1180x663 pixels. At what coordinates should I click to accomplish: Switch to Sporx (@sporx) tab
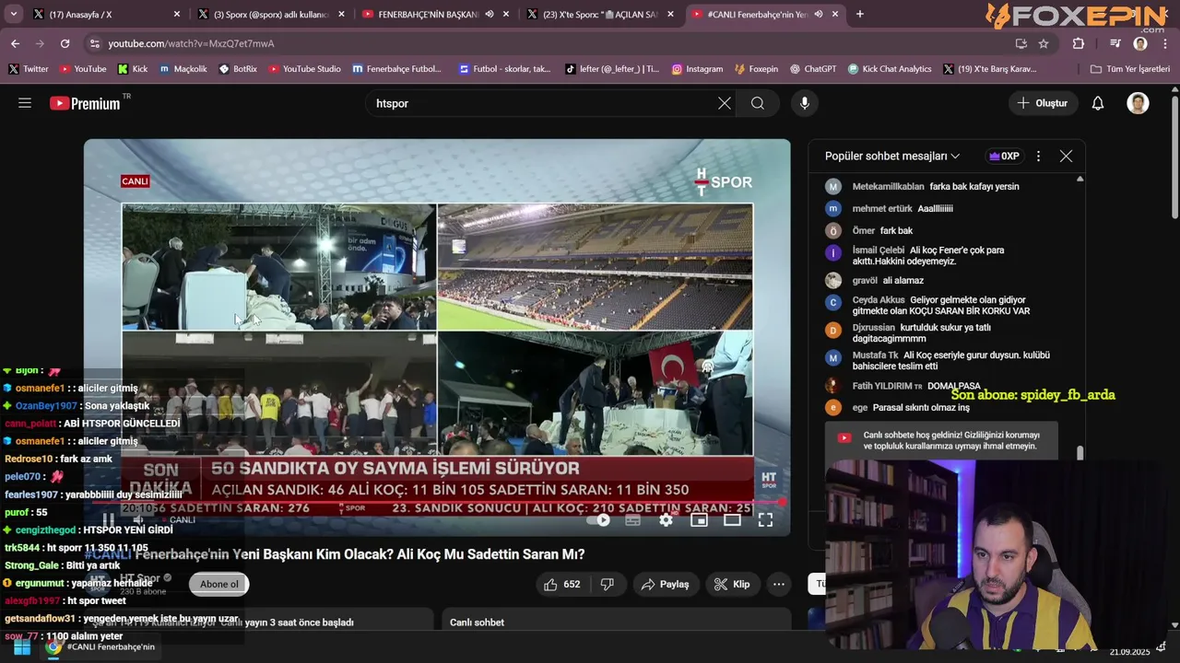(x=267, y=14)
